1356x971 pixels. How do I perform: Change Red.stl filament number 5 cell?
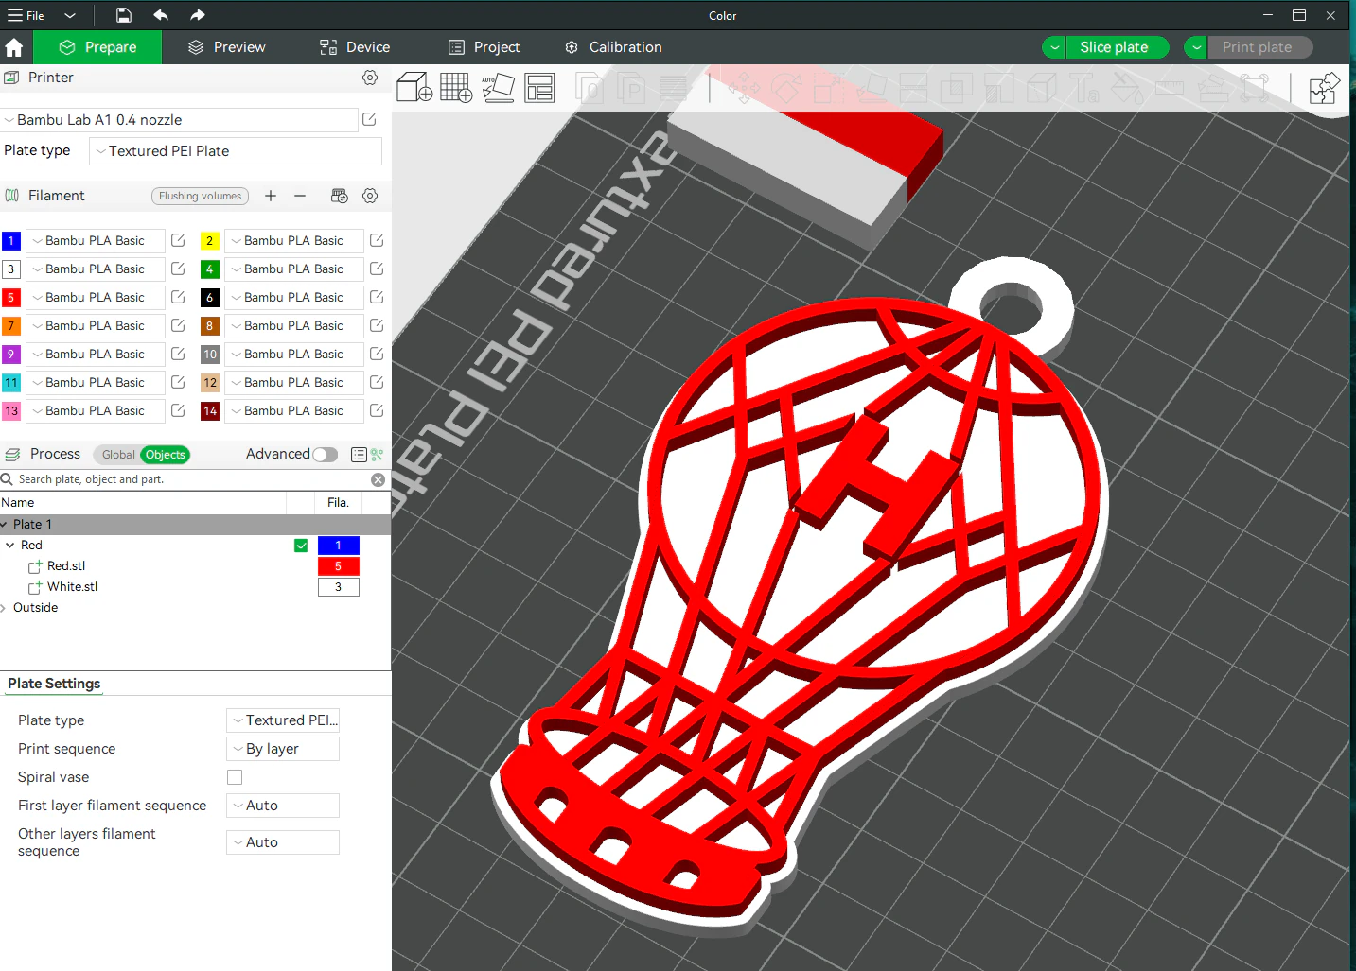click(x=338, y=566)
